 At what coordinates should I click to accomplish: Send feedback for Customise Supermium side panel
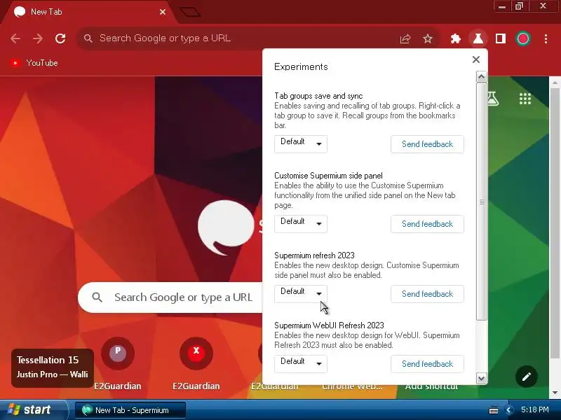[427, 224]
